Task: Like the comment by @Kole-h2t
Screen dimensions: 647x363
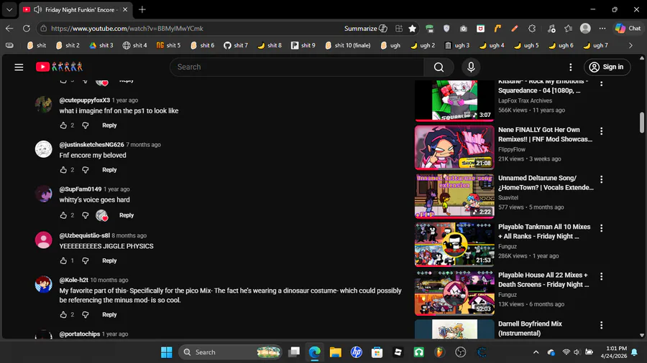Action: tap(63, 314)
